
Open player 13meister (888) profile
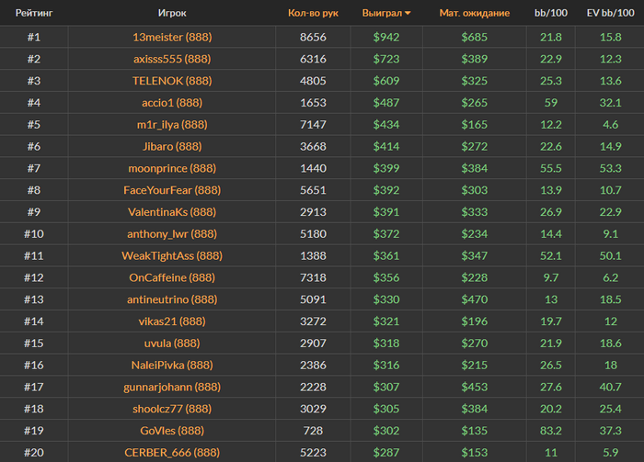coord(171,37)
